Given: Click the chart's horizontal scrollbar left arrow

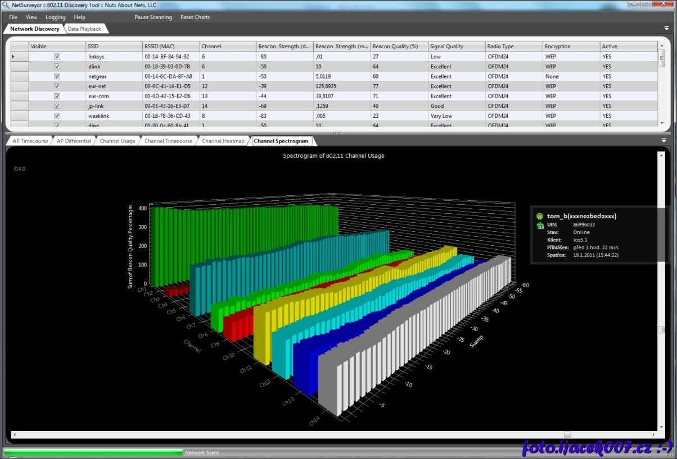Looking at the screenshot, I should tap(13, 435).
